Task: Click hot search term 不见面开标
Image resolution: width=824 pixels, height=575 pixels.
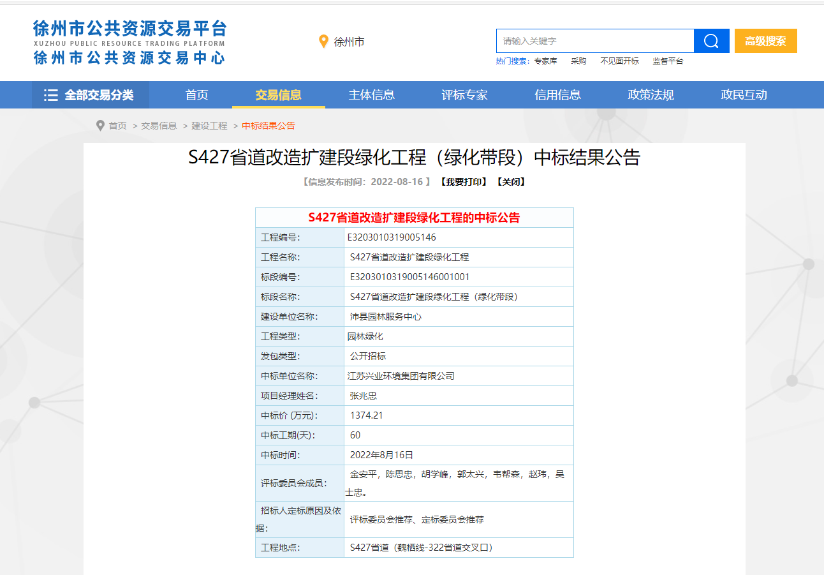Action: click(x=619, y=61)
